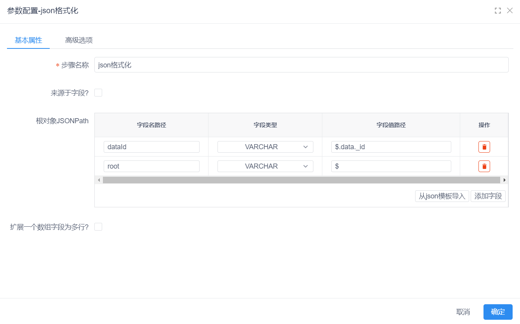The width and height of the screenshot is (520, 324).
Task: Open field type dropdown for root
Action: [265, 166]
